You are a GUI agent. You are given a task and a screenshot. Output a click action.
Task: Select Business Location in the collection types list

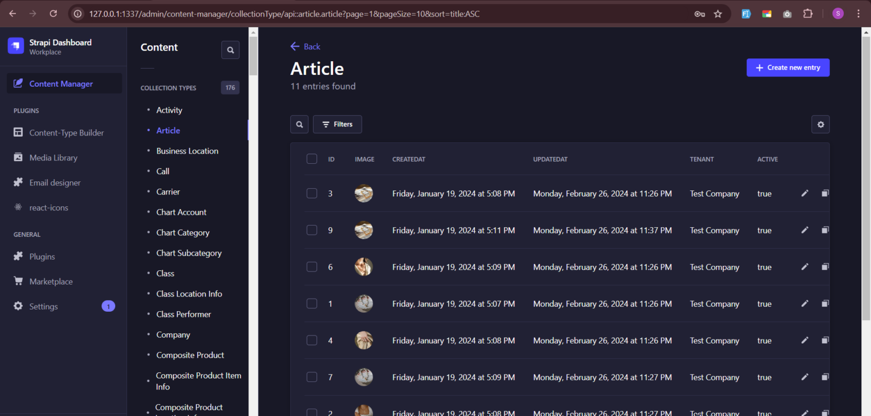(x=187, y=151)
